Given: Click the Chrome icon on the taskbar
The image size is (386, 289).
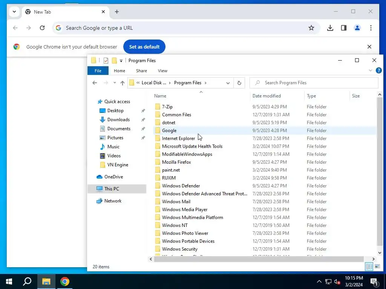Looking at the screenshot, I should click(64, 281).
